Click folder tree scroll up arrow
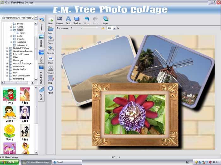The height and width of the screenshot is (165, 221). (36, 24)
